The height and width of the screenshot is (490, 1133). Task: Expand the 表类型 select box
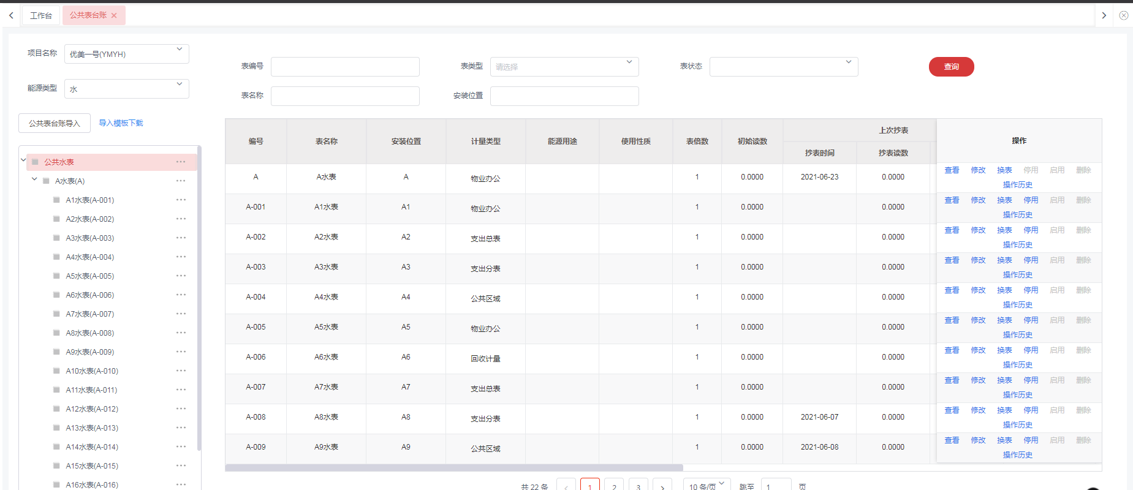click(x=564, y=67)
